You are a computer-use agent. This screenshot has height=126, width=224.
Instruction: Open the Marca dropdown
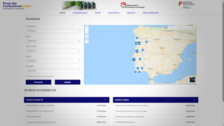(53, 41)
